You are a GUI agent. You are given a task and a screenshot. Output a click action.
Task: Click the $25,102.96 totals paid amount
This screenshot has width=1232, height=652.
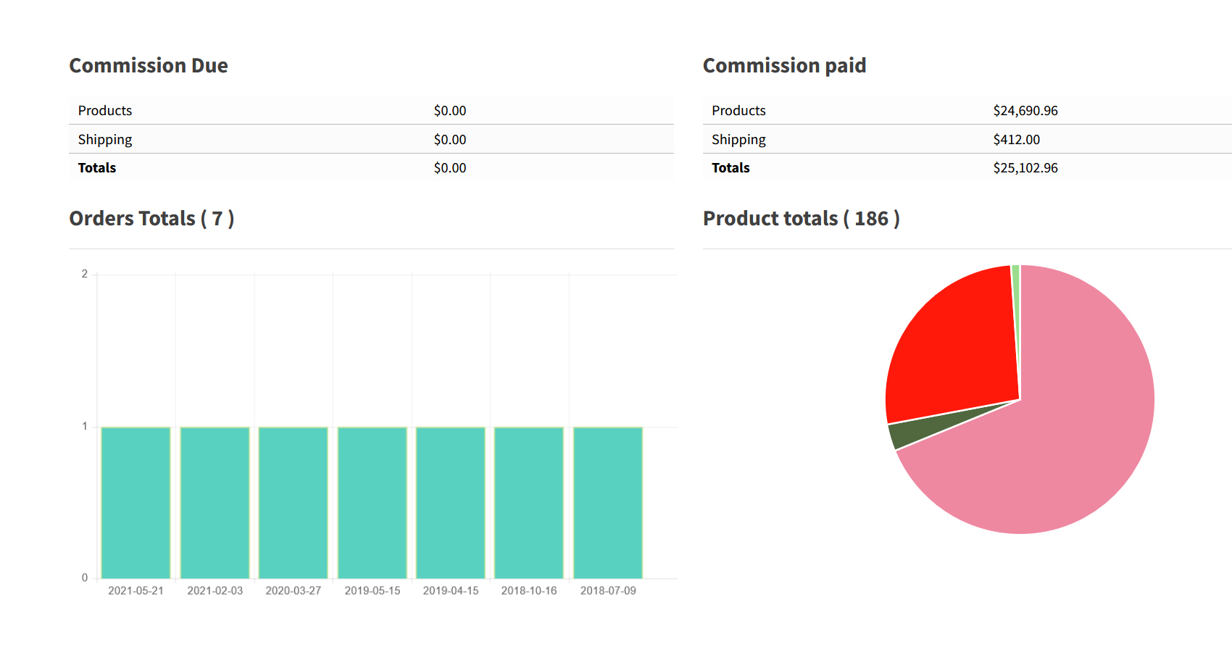1025,167
